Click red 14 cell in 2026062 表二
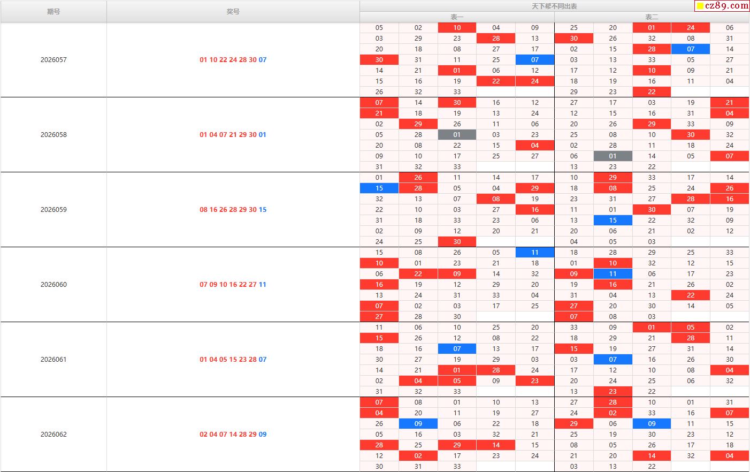The width and height of the screenshot is (750, 472). pyautogui.click(x=652, y=456)
